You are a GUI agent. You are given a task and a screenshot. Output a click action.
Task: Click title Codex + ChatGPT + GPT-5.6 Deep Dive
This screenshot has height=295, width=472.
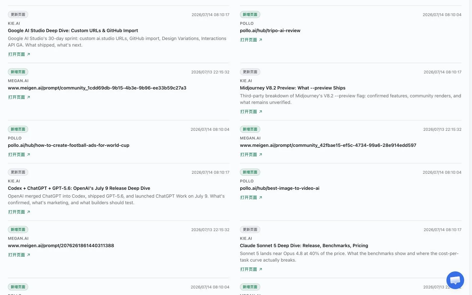point(79,188)
